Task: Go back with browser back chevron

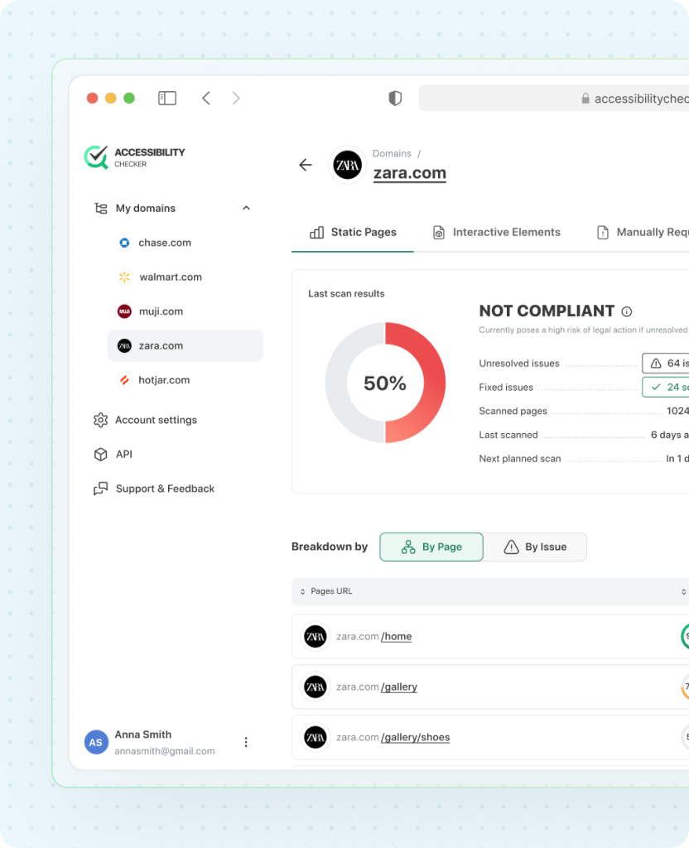Action: click(x=206, y=98)
